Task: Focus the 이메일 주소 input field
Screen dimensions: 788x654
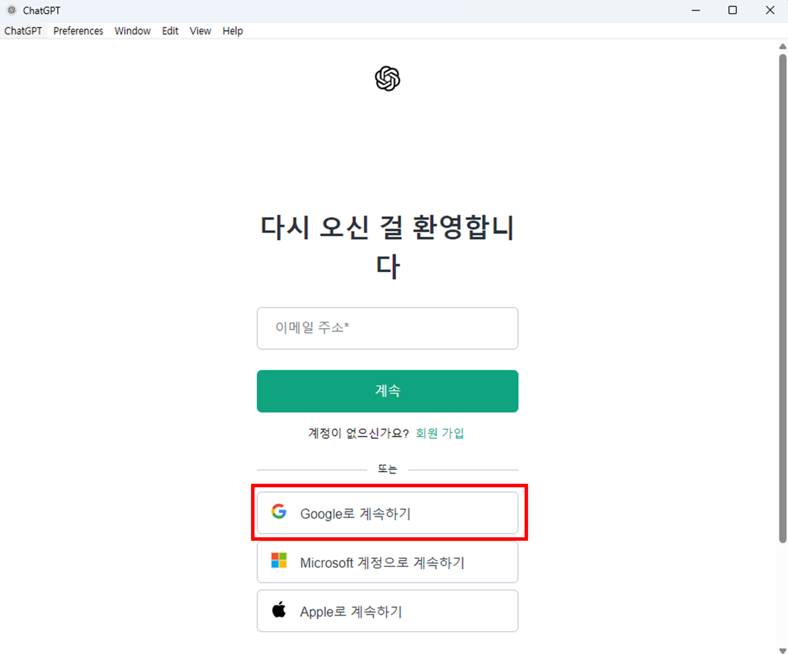Action: pos(387,328)
